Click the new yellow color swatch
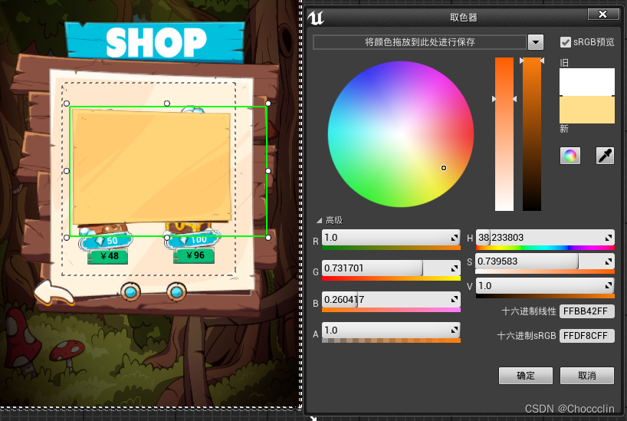The image size is (627, 421). [x=586, y=110]
